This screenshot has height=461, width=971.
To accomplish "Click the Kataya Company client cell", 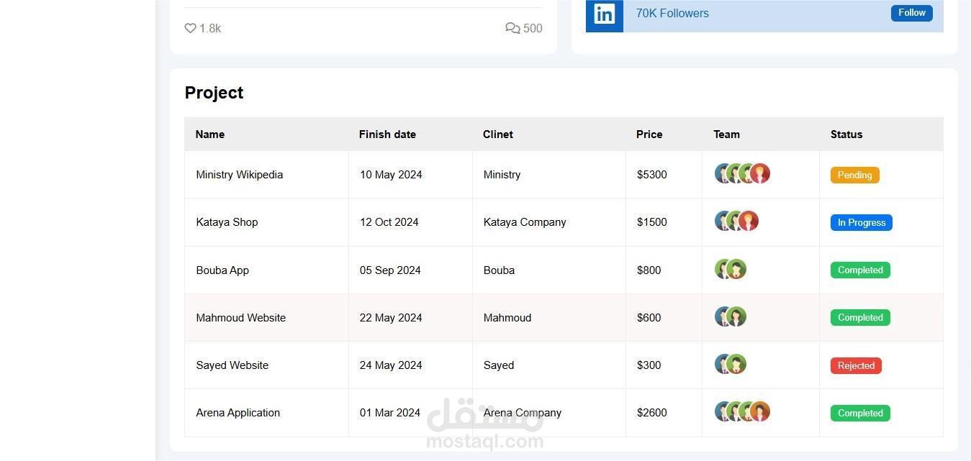I will pos(525,222).
